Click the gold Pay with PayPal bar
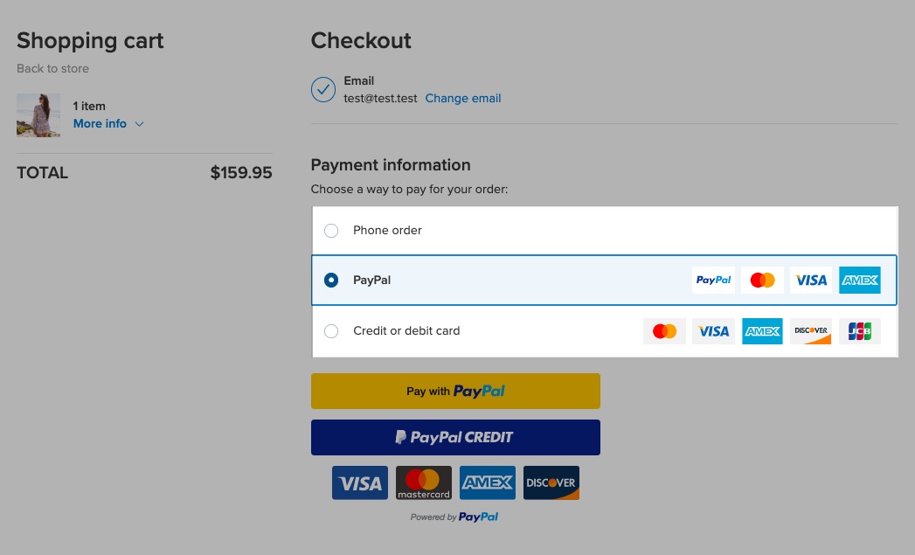This screenshot has height=555, width=915. tap(454, 391)
